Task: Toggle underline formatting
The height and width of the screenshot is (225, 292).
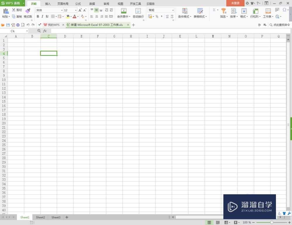Action: (x=47, y=16)
